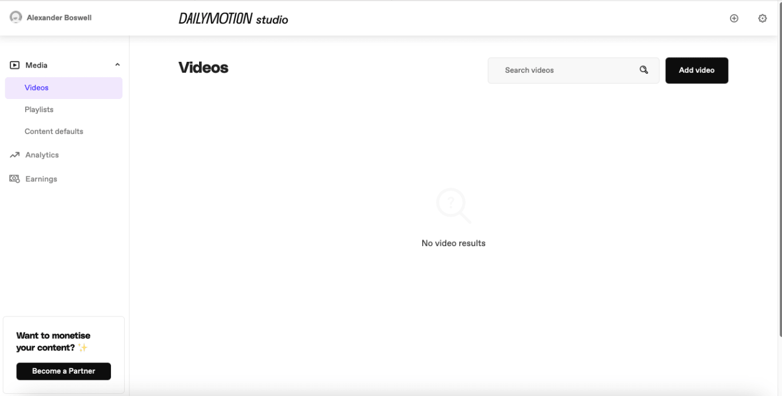Click the Analytics trend arrow icon
782x396 pixels.
pyautogui.click(x=15, y=155)
